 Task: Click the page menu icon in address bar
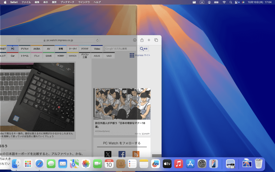point(19,40)
